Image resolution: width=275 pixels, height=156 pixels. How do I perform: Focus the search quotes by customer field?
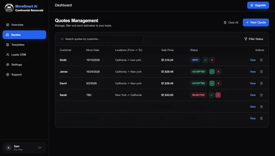[x=101, y=39]
